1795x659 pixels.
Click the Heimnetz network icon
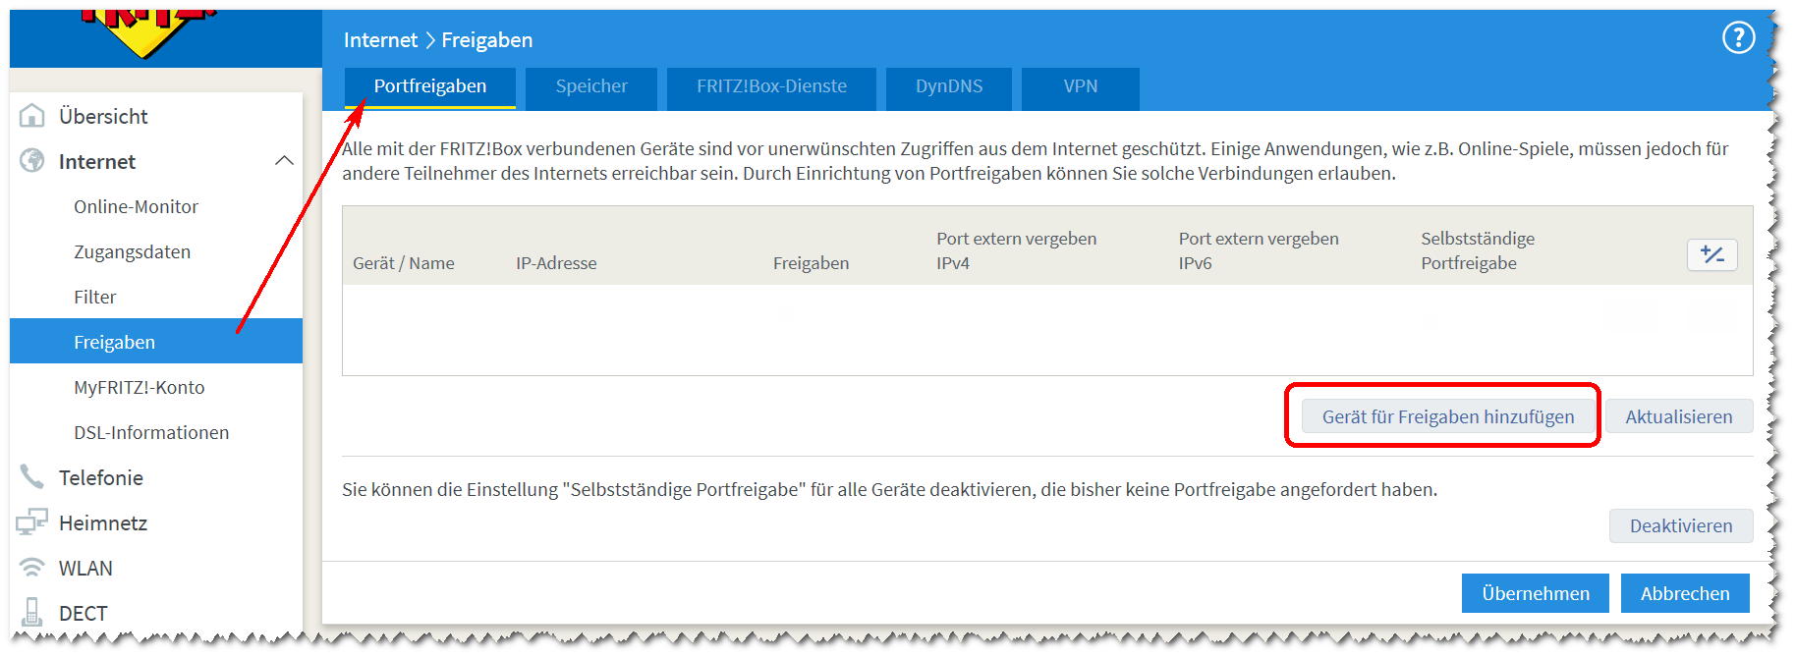click(31, 522)
